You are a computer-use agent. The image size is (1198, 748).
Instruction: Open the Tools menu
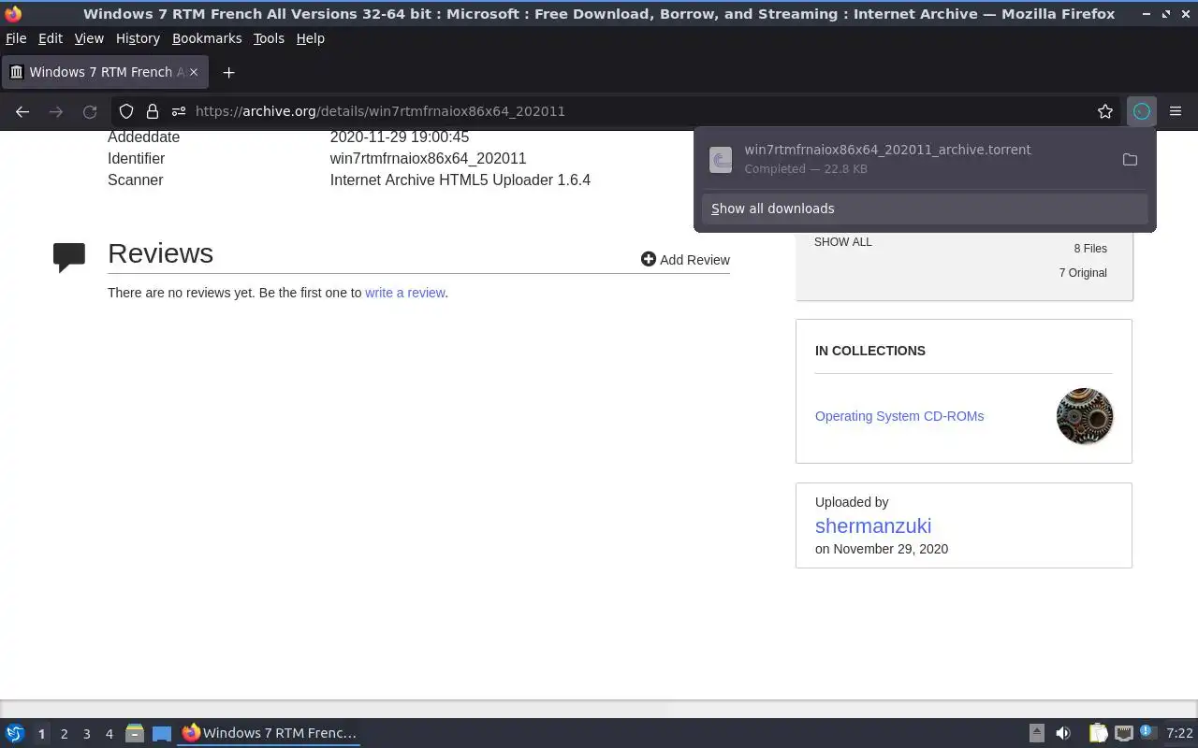[269, 38]
